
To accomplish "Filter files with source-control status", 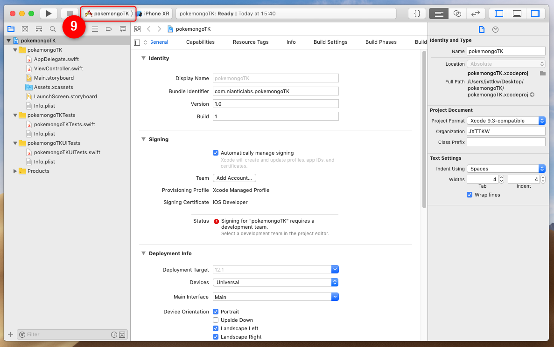I will 122,335.
